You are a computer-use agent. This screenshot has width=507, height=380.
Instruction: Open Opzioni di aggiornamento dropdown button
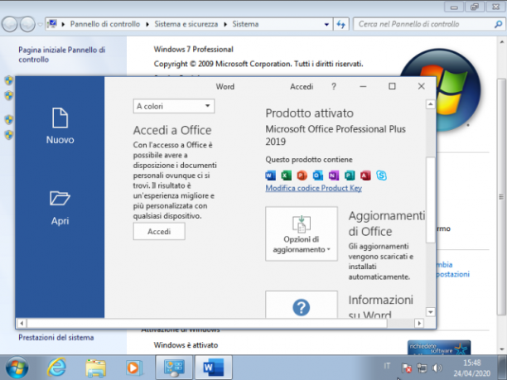(x=302, y=233)
